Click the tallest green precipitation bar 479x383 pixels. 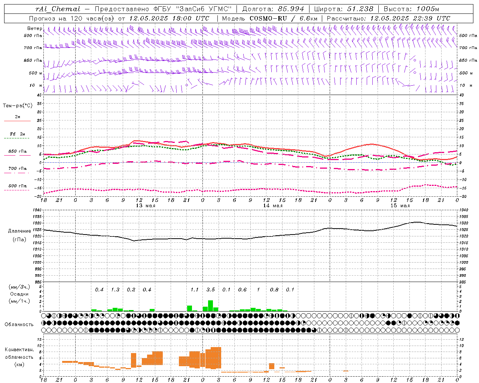pos(210,306)
